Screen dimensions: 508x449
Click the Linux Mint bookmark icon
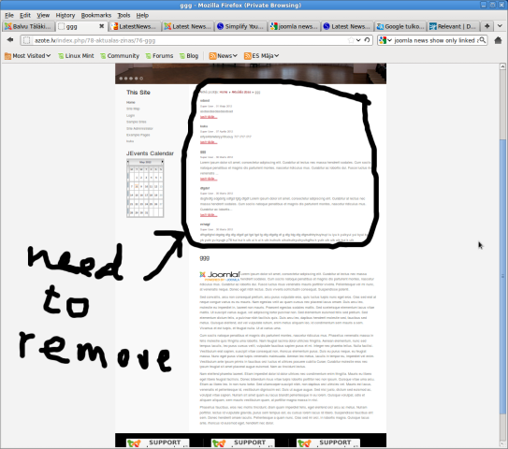61,56
